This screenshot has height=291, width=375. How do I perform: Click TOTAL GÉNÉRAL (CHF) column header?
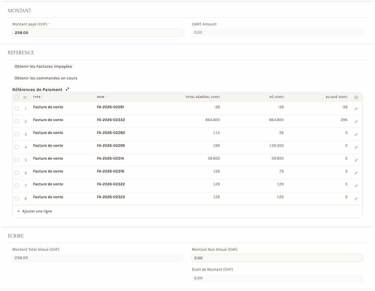click(x=203, y=97)
